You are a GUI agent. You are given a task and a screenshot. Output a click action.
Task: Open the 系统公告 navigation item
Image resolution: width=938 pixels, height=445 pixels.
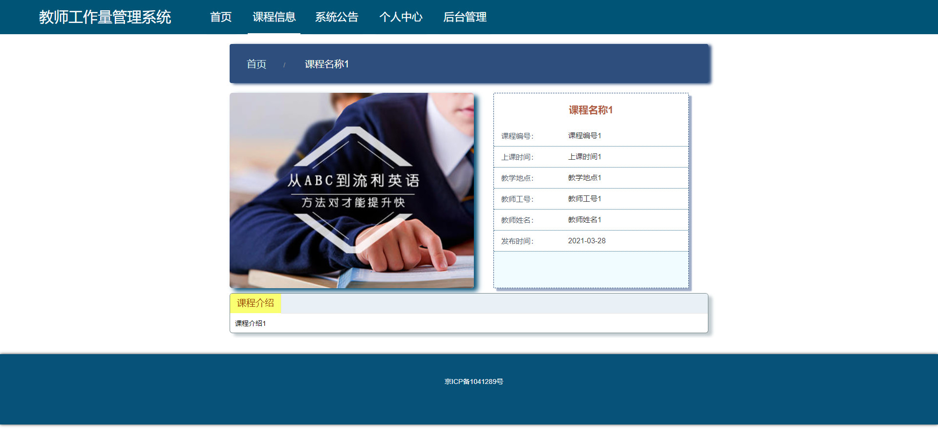337,17
